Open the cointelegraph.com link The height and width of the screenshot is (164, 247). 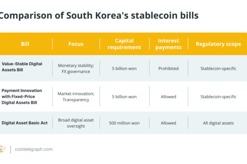click(x=34, y=149)
